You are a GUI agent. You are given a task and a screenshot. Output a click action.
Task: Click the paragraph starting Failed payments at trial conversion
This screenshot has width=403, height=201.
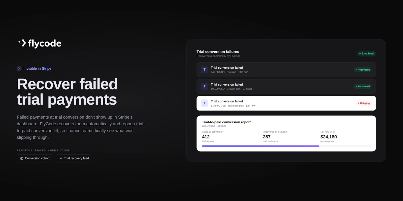pos(81,127)
